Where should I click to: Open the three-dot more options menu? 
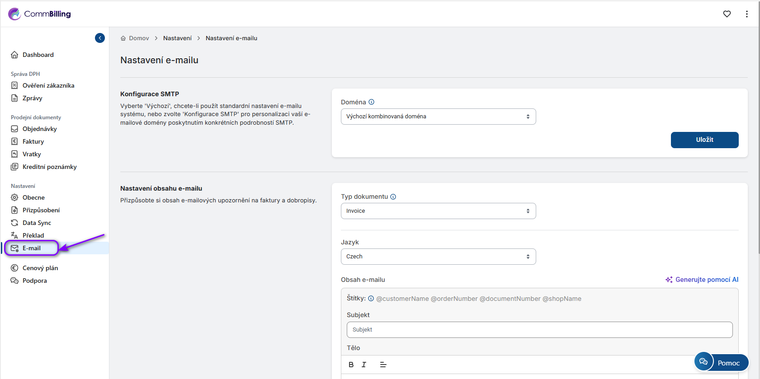point(746,14)
